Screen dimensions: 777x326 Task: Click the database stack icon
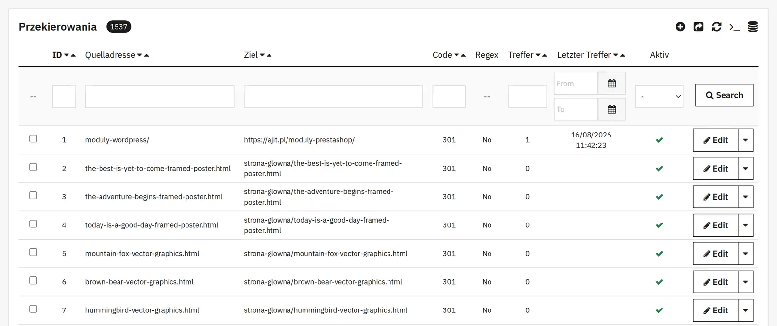click(x=753, y=27)
